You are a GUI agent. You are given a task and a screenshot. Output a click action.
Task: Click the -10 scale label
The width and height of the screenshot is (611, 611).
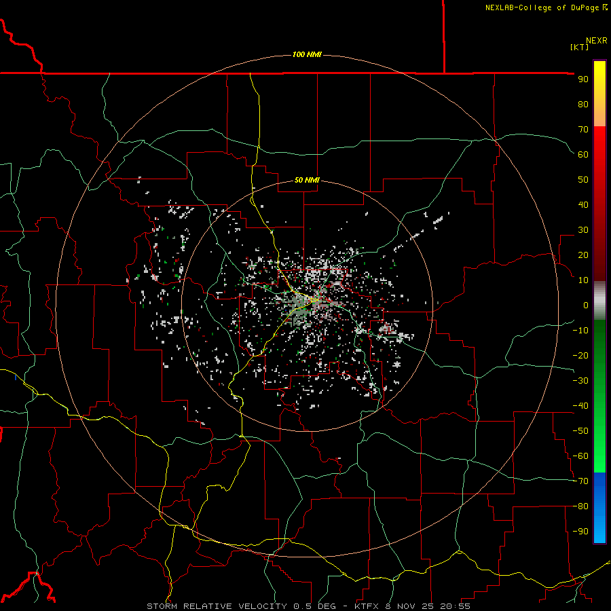click(x=580, y=331)
